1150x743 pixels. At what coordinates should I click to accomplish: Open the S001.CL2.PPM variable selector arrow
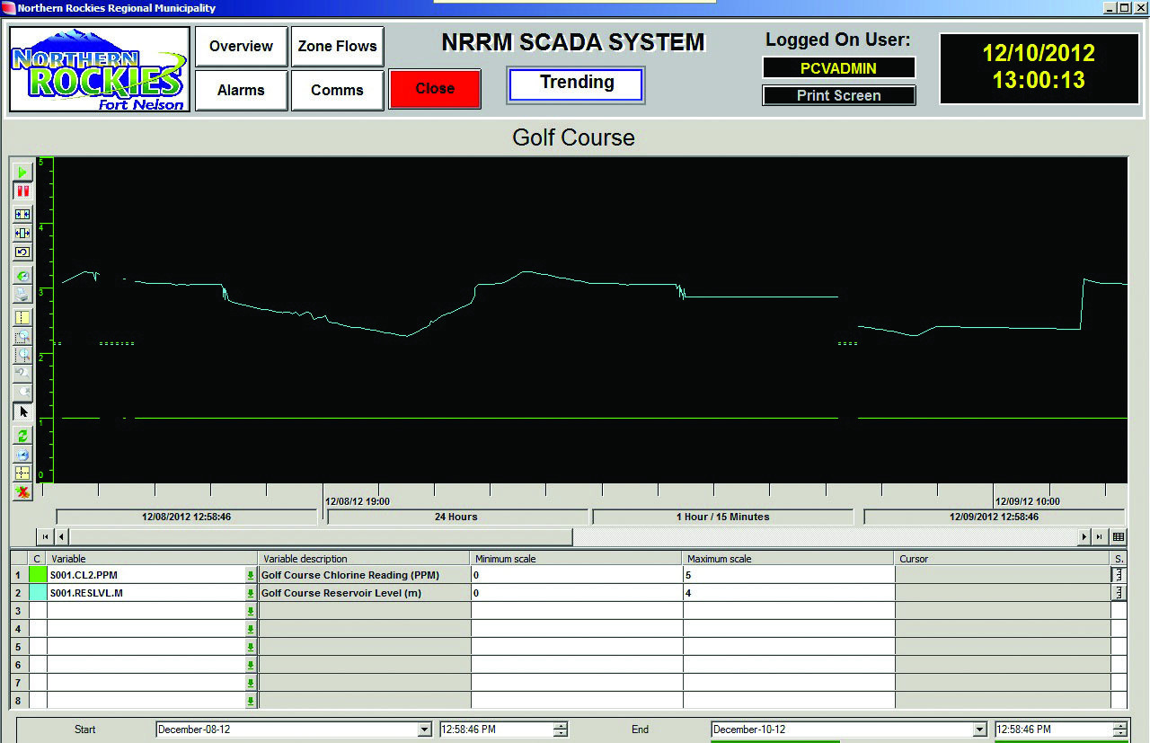[251, 575]
